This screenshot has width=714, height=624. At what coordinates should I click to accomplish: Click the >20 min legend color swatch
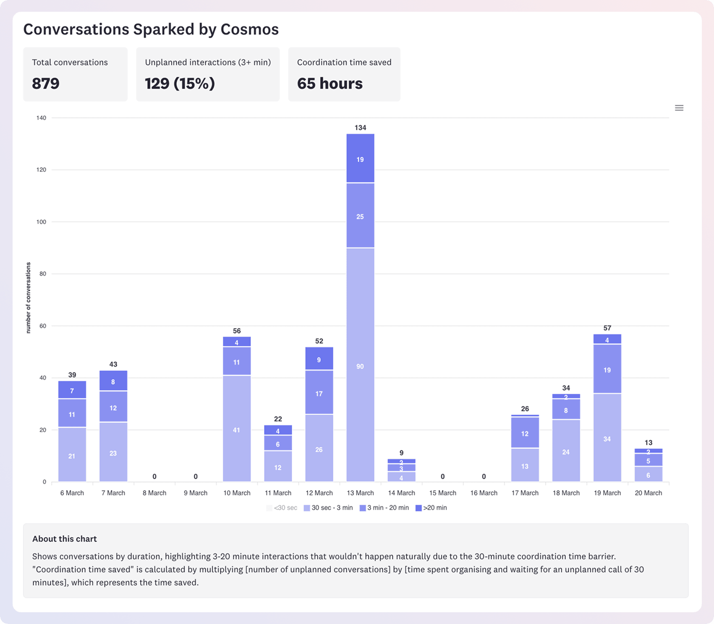[418, 508]
